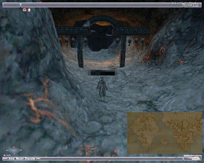Click the blurred player name tag
The width and height of the screenshot is (204, 163).
(102, 73)
